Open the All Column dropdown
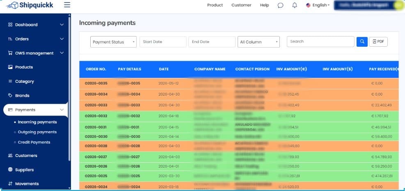 pos(259,42)
